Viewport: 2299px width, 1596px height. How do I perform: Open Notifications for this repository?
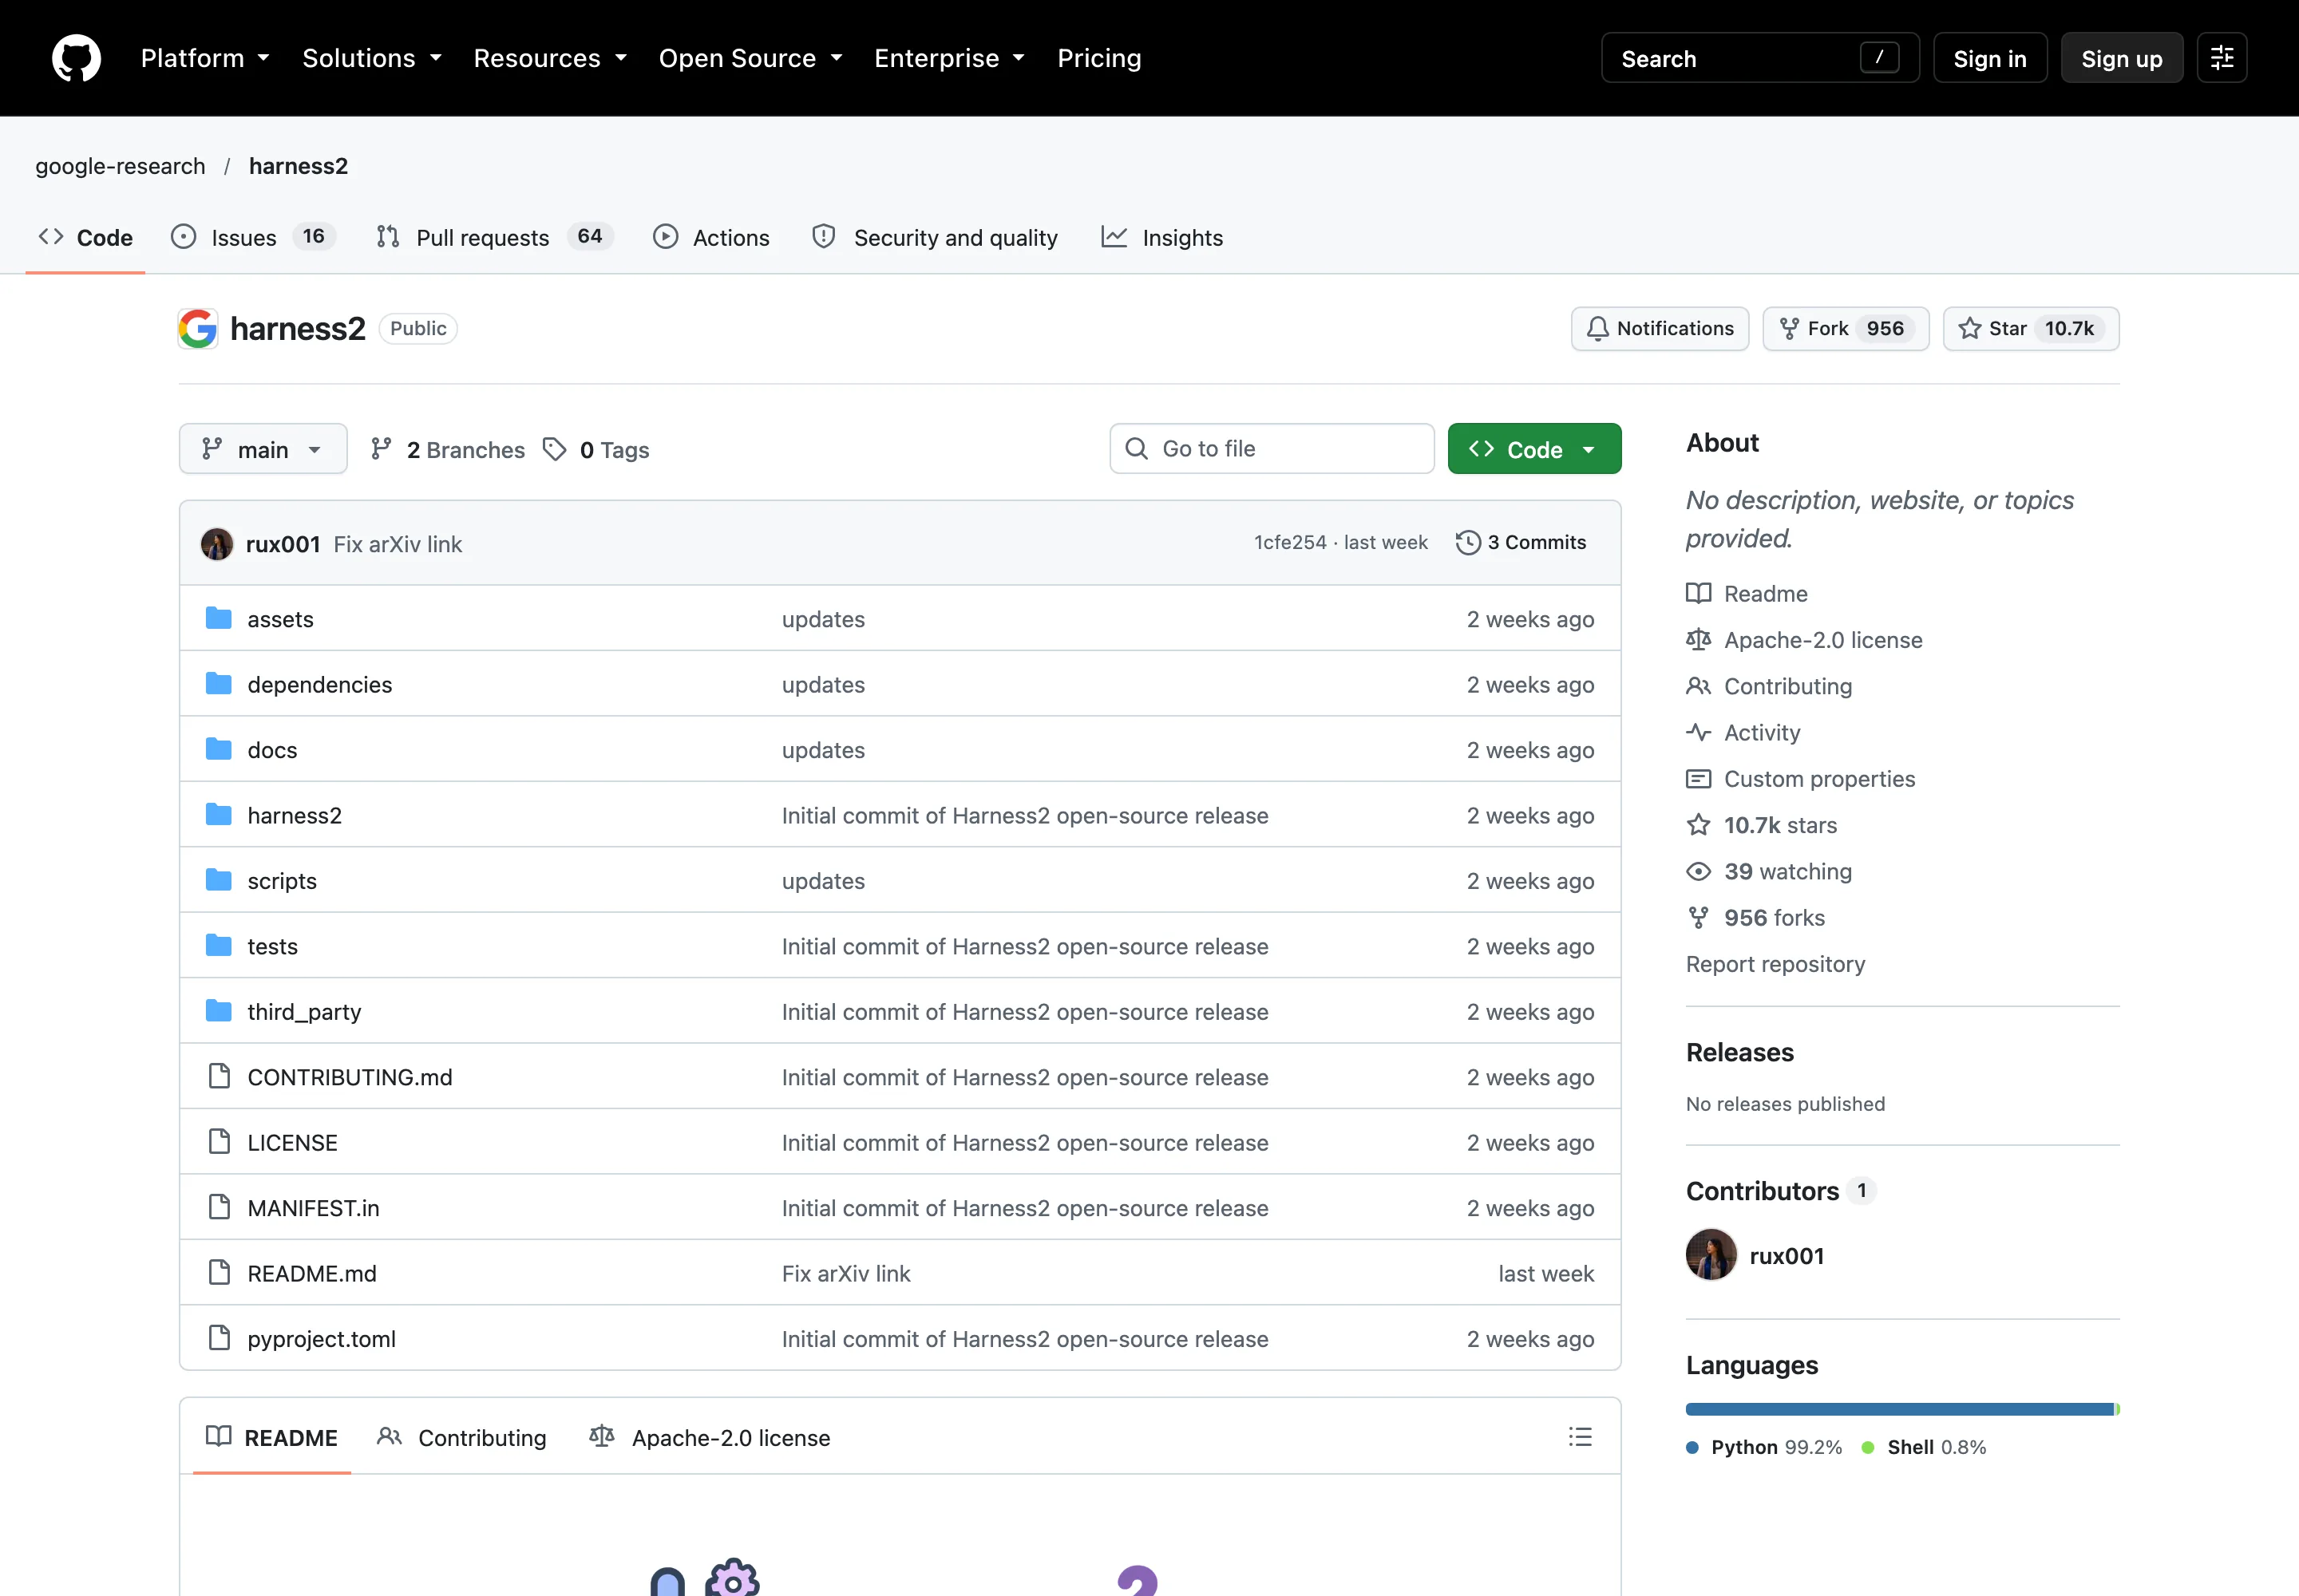[1660, 328]
